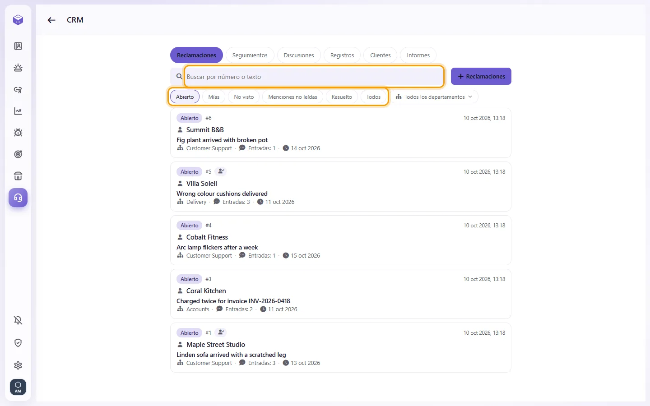Go to the Registros tab
650x406 pixels.
[x=342, y=55]
